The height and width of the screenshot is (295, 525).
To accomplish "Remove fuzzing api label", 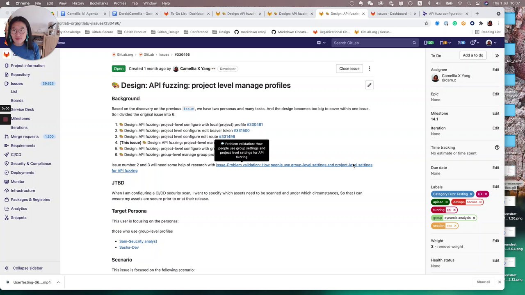I will (454, 210).
